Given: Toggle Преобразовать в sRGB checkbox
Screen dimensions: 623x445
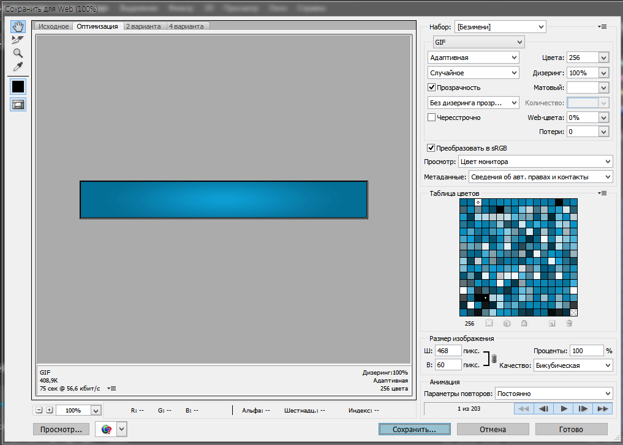Looking at the screenshot, I should click(431, 148).
